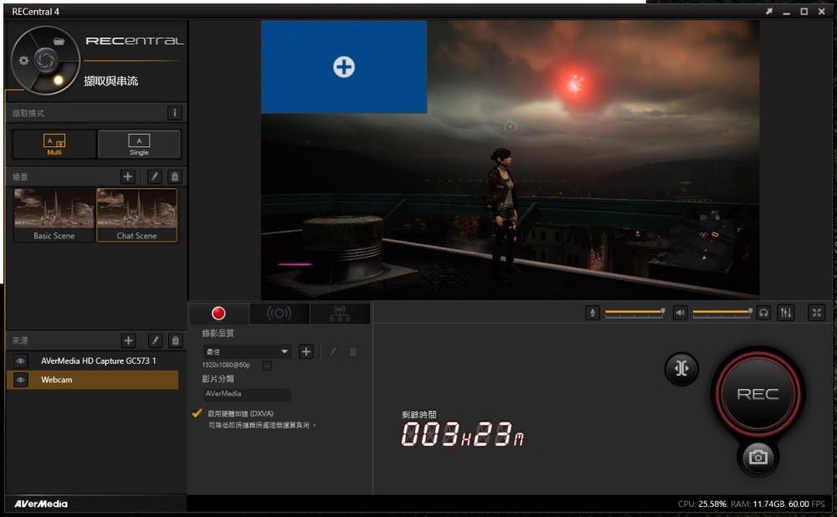Open the recording quality dropdown

tap(285, 352)
